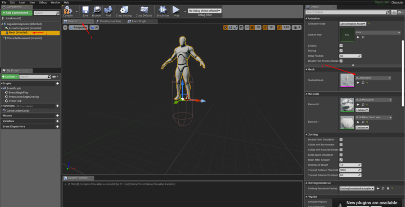
Task: Toggle scale snapping in viewport toolbar
Action: click(x=279, y=27)
